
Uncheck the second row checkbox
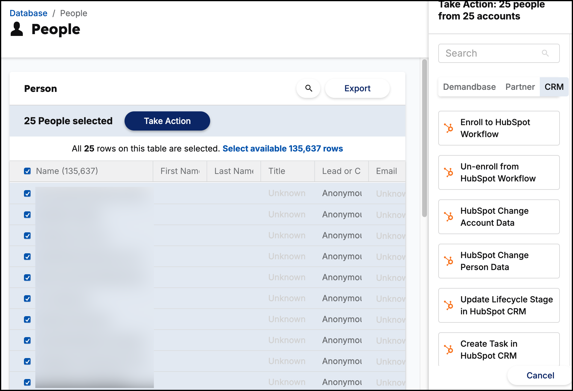point(27,215)
